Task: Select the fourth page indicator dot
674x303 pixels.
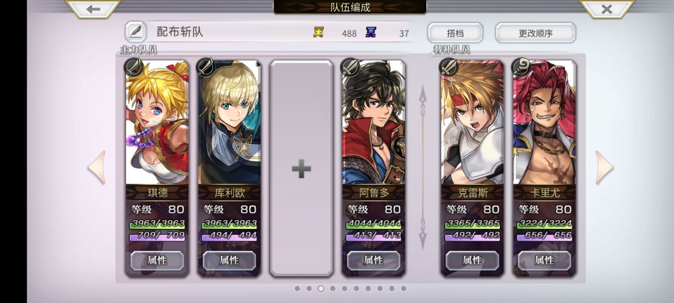Action: point(333,289)
